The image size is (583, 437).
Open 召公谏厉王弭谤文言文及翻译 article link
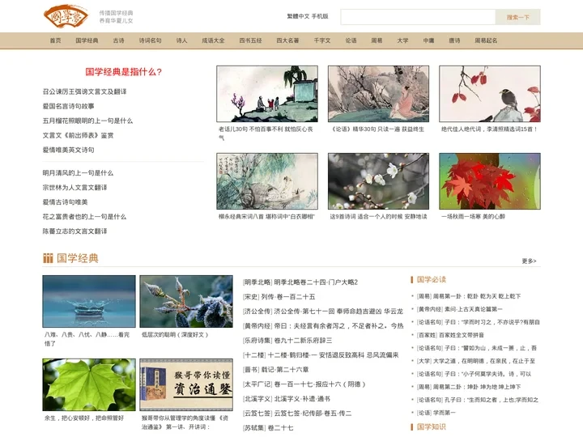84,91
